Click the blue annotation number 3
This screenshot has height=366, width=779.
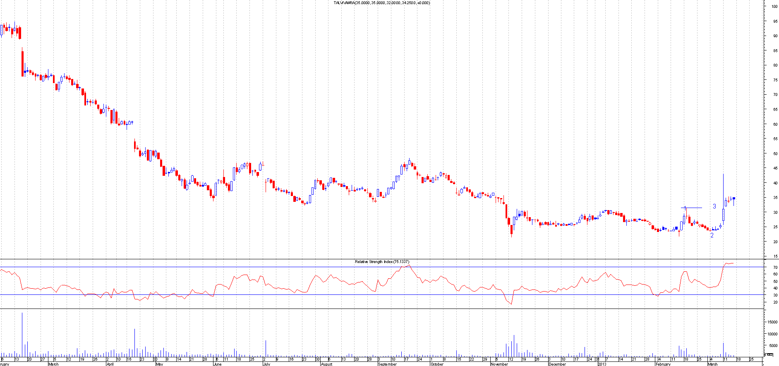tap(714, 206)
